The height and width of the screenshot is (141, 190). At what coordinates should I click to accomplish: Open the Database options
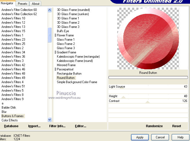tap(11, 126)
